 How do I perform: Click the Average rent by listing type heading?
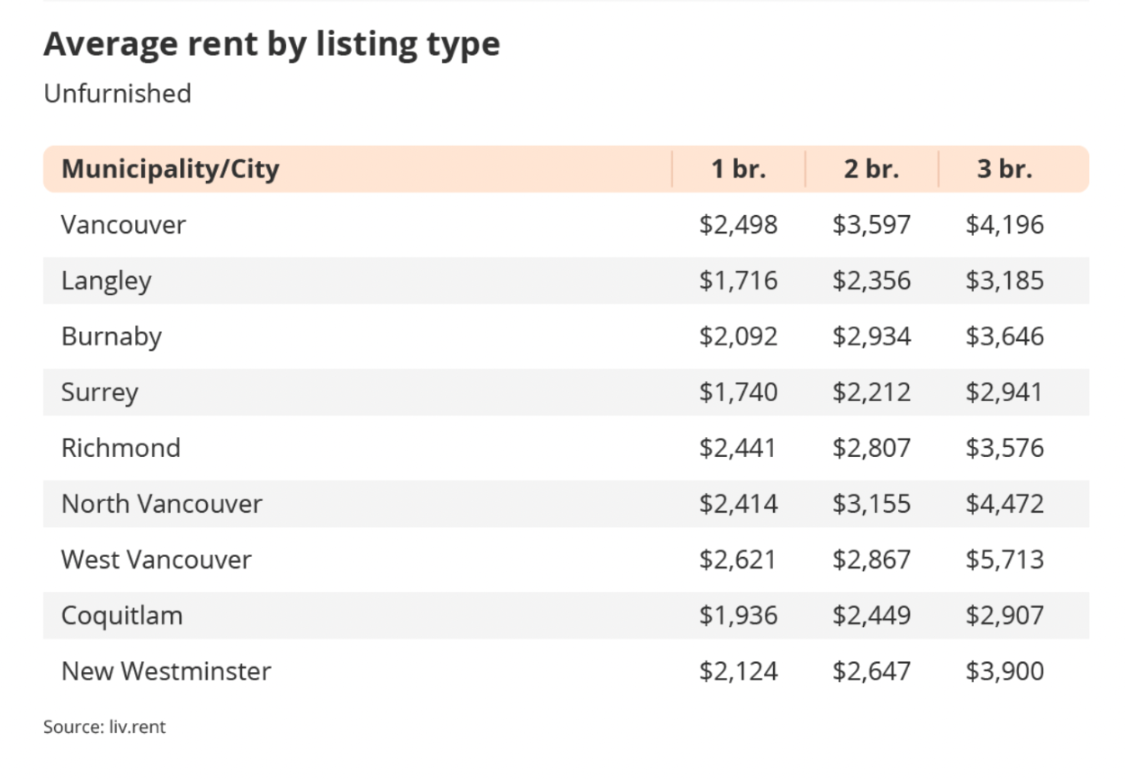pos(272,43)
